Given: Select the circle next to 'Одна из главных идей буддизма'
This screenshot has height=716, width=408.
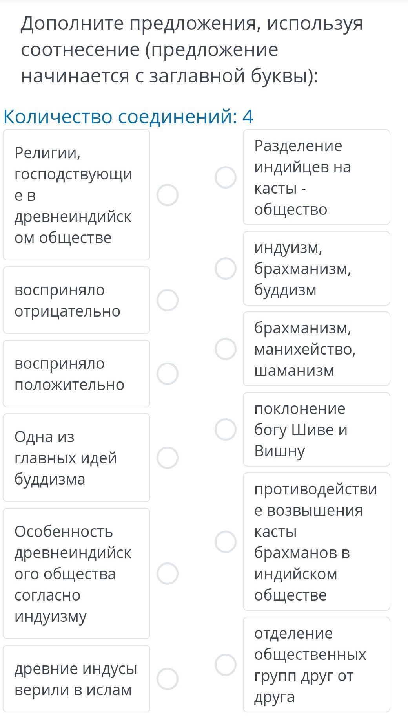Looking at the screenshot, I should pos(168,458).
